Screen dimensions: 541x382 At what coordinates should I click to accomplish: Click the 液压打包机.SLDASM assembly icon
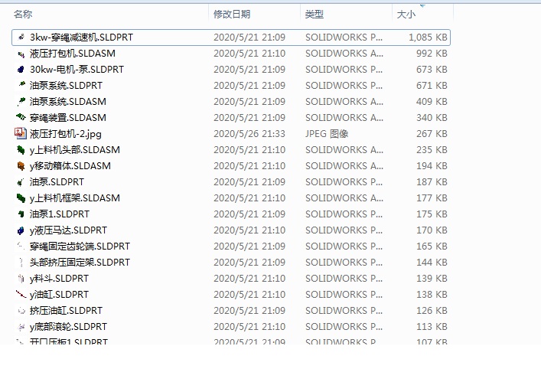pyautogui.click(x=21, y=54)
